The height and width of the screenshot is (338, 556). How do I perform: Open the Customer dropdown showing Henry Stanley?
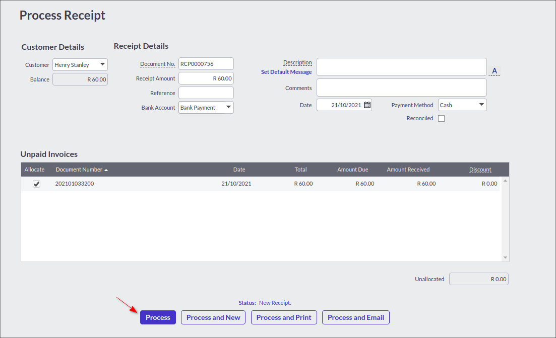pyautogui.click(x=103, y=64)
